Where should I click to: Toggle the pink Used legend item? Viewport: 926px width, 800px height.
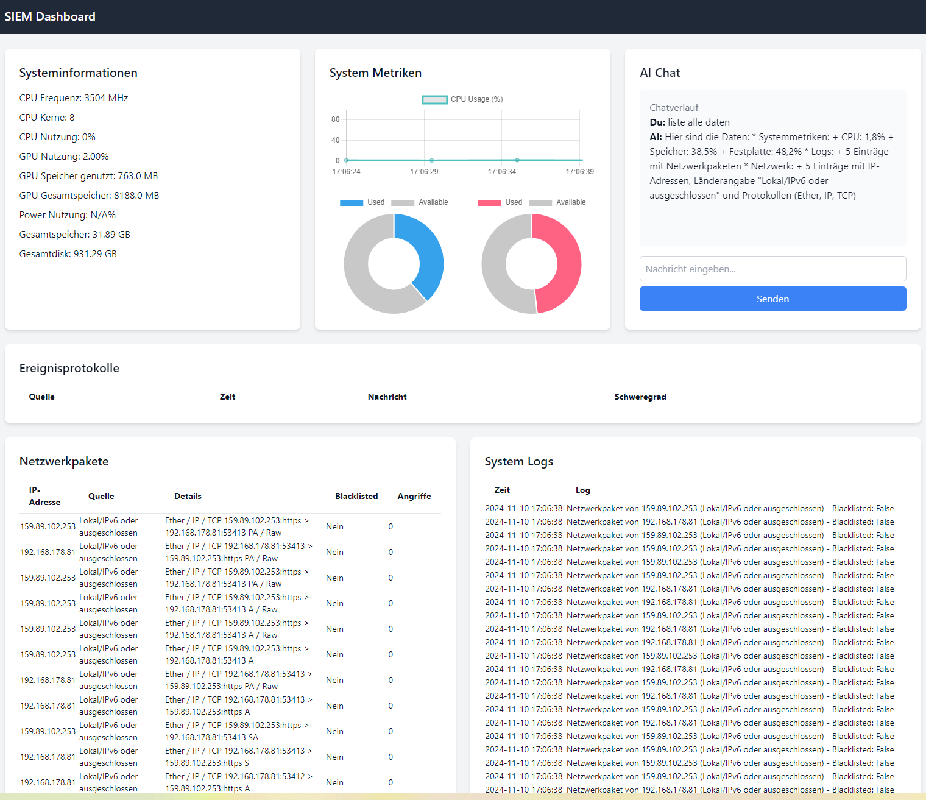pyautogui.click(x=500, y=202)
